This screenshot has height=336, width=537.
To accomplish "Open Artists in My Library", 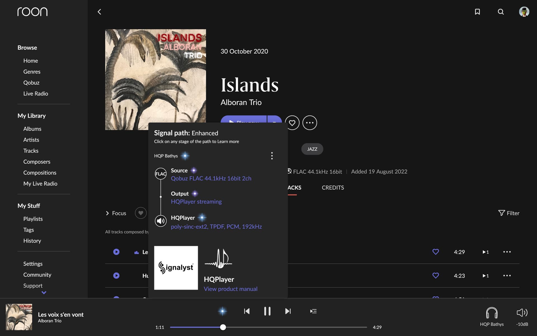I will 31,140.
